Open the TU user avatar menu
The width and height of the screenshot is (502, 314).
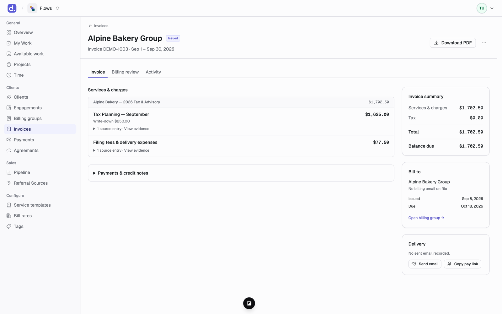[485, 8]
